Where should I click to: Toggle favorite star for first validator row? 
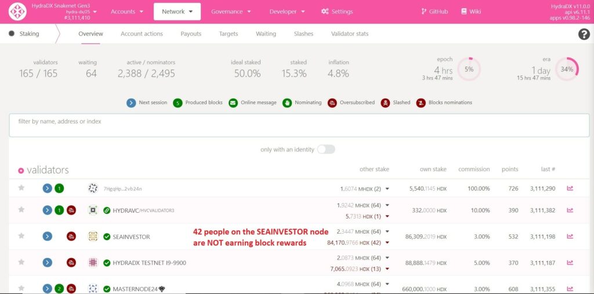coord(21,188)
